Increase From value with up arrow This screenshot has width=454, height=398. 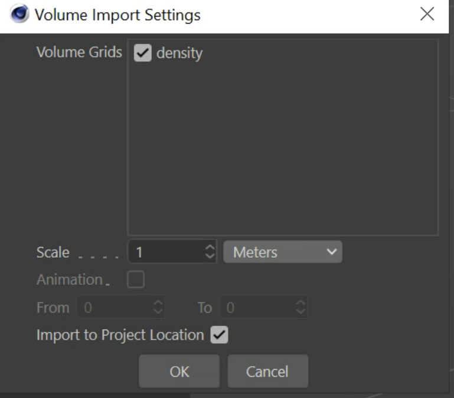158,303
